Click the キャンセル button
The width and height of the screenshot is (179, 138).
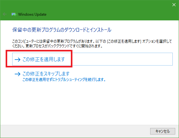[163, 131]
